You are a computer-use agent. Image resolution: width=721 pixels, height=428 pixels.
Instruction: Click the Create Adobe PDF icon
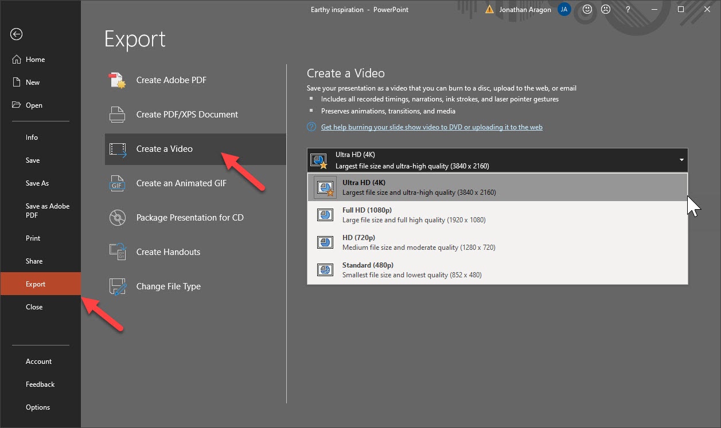coord(117,80)
